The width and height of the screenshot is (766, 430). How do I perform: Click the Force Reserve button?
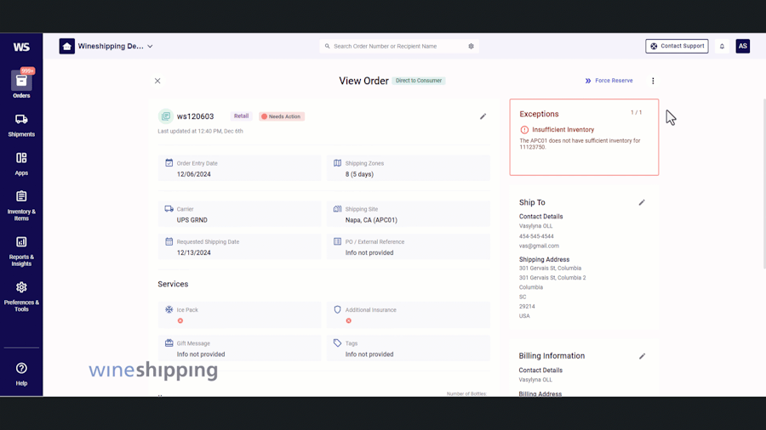[x=609, y=81]
